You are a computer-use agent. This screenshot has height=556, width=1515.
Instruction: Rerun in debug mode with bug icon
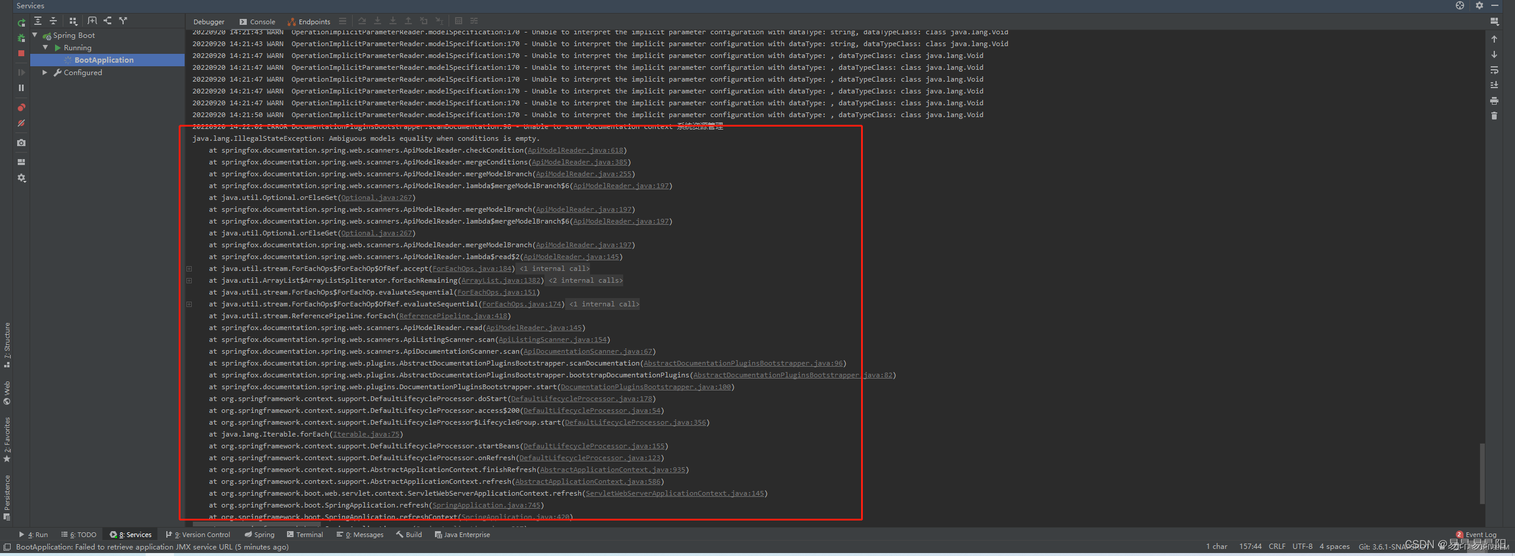(x=21, y=38)
